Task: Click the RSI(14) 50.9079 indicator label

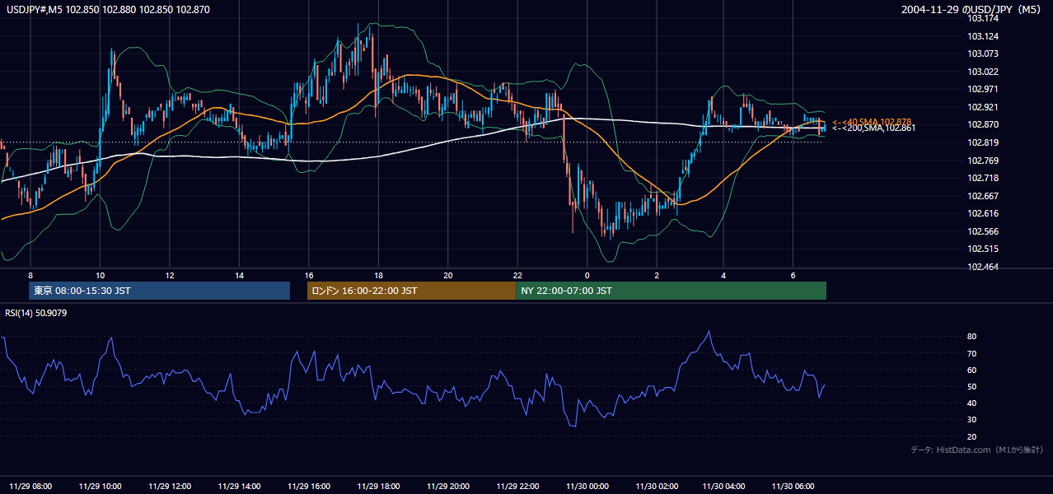Action: pos(36,313)
